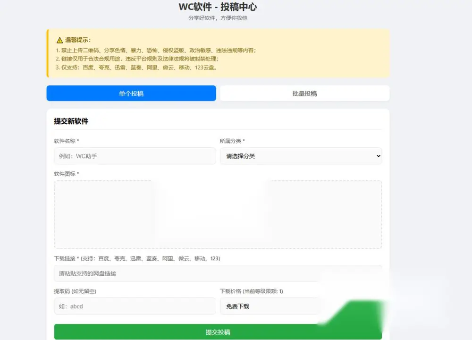This screenshot has height=340, width=472.
Task: Open the 请选择分类 dropdown
Action: 301,156
